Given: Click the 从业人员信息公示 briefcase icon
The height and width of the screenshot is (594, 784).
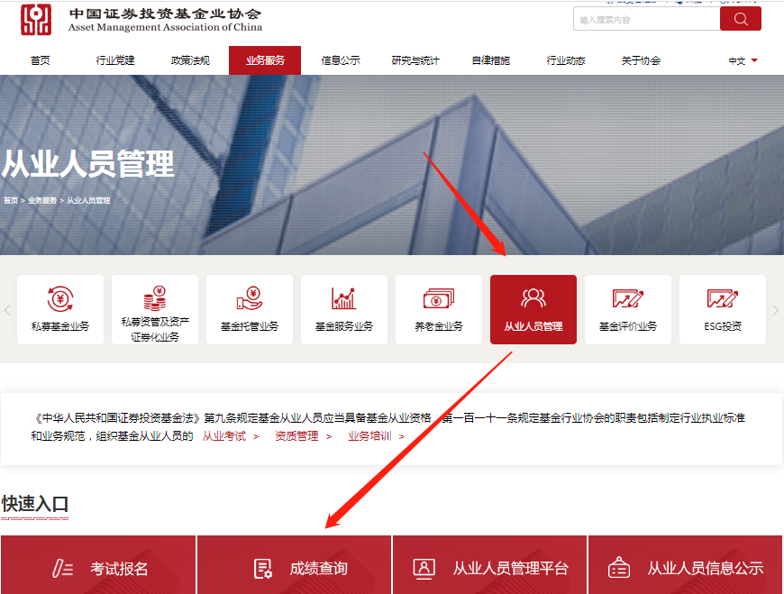Looking at the screenshot, I should coord(619,568).
